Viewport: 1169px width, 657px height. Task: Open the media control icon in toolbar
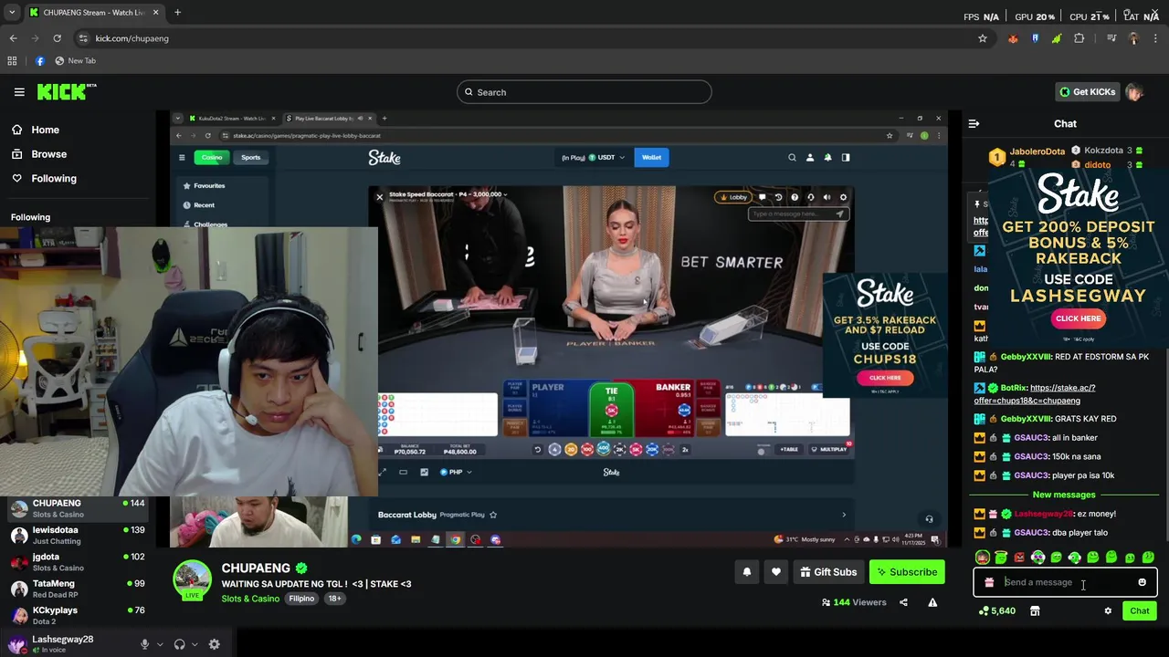pos(1111,38)
